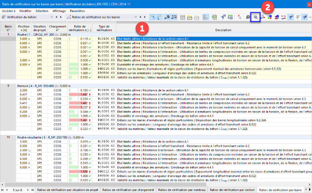
Task: Open the 0.00 decimal places settings icon
Action: 230,17
